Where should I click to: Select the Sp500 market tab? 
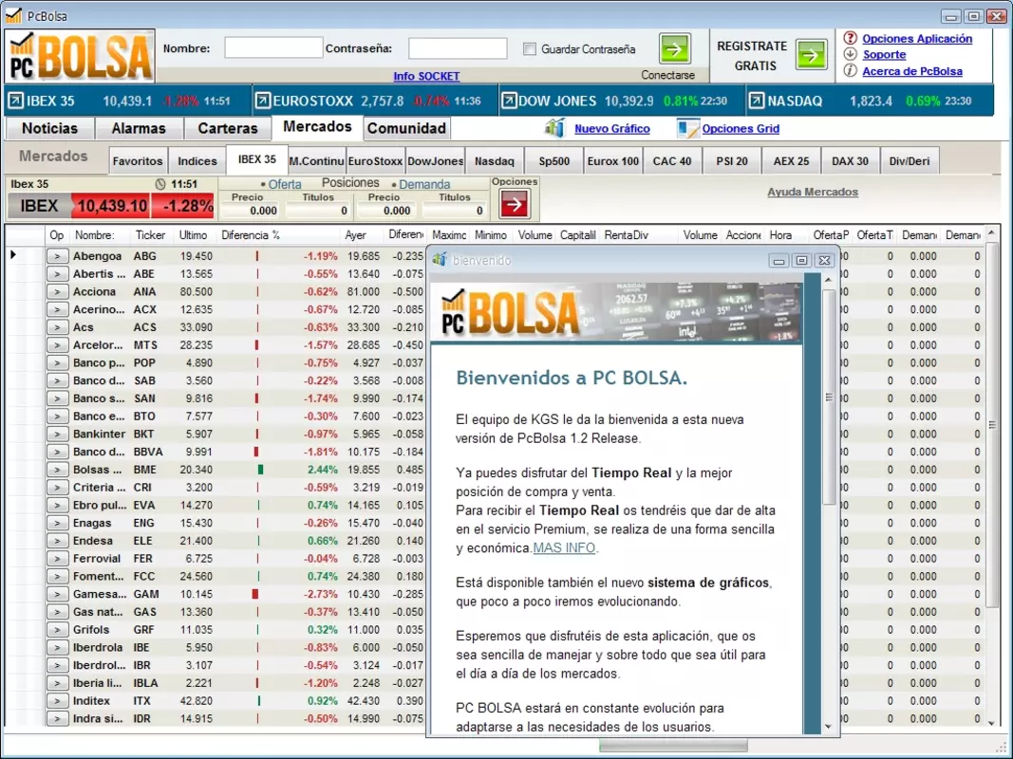[x=553, y=161]
